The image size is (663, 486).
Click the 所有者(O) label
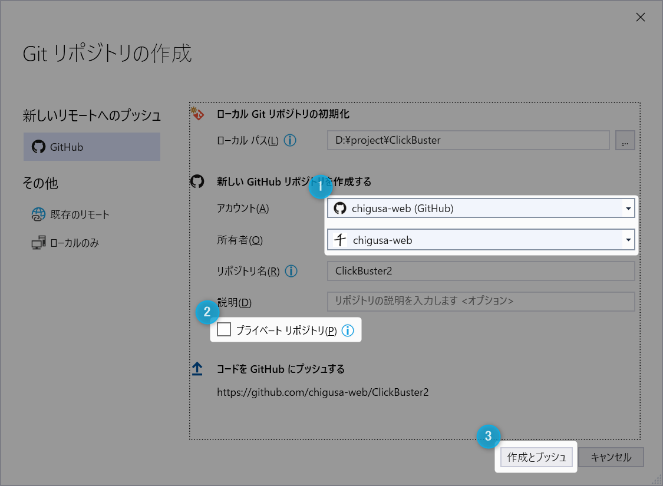(240, 240)
